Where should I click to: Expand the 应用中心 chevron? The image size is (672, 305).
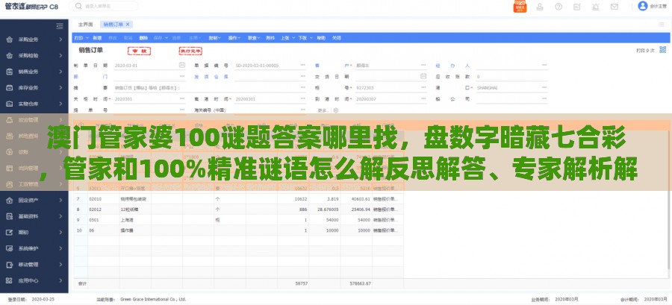click(61, 280)
